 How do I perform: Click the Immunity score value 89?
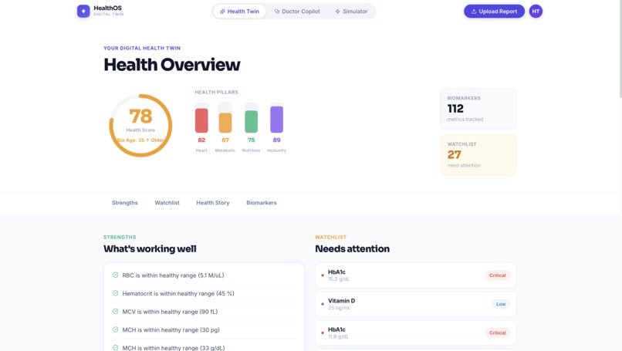(276, 140)
